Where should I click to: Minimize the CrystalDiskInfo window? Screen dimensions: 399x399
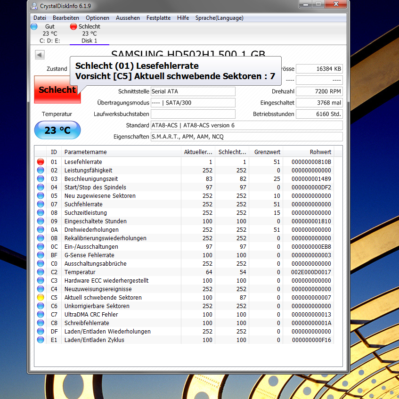point(306,4)
